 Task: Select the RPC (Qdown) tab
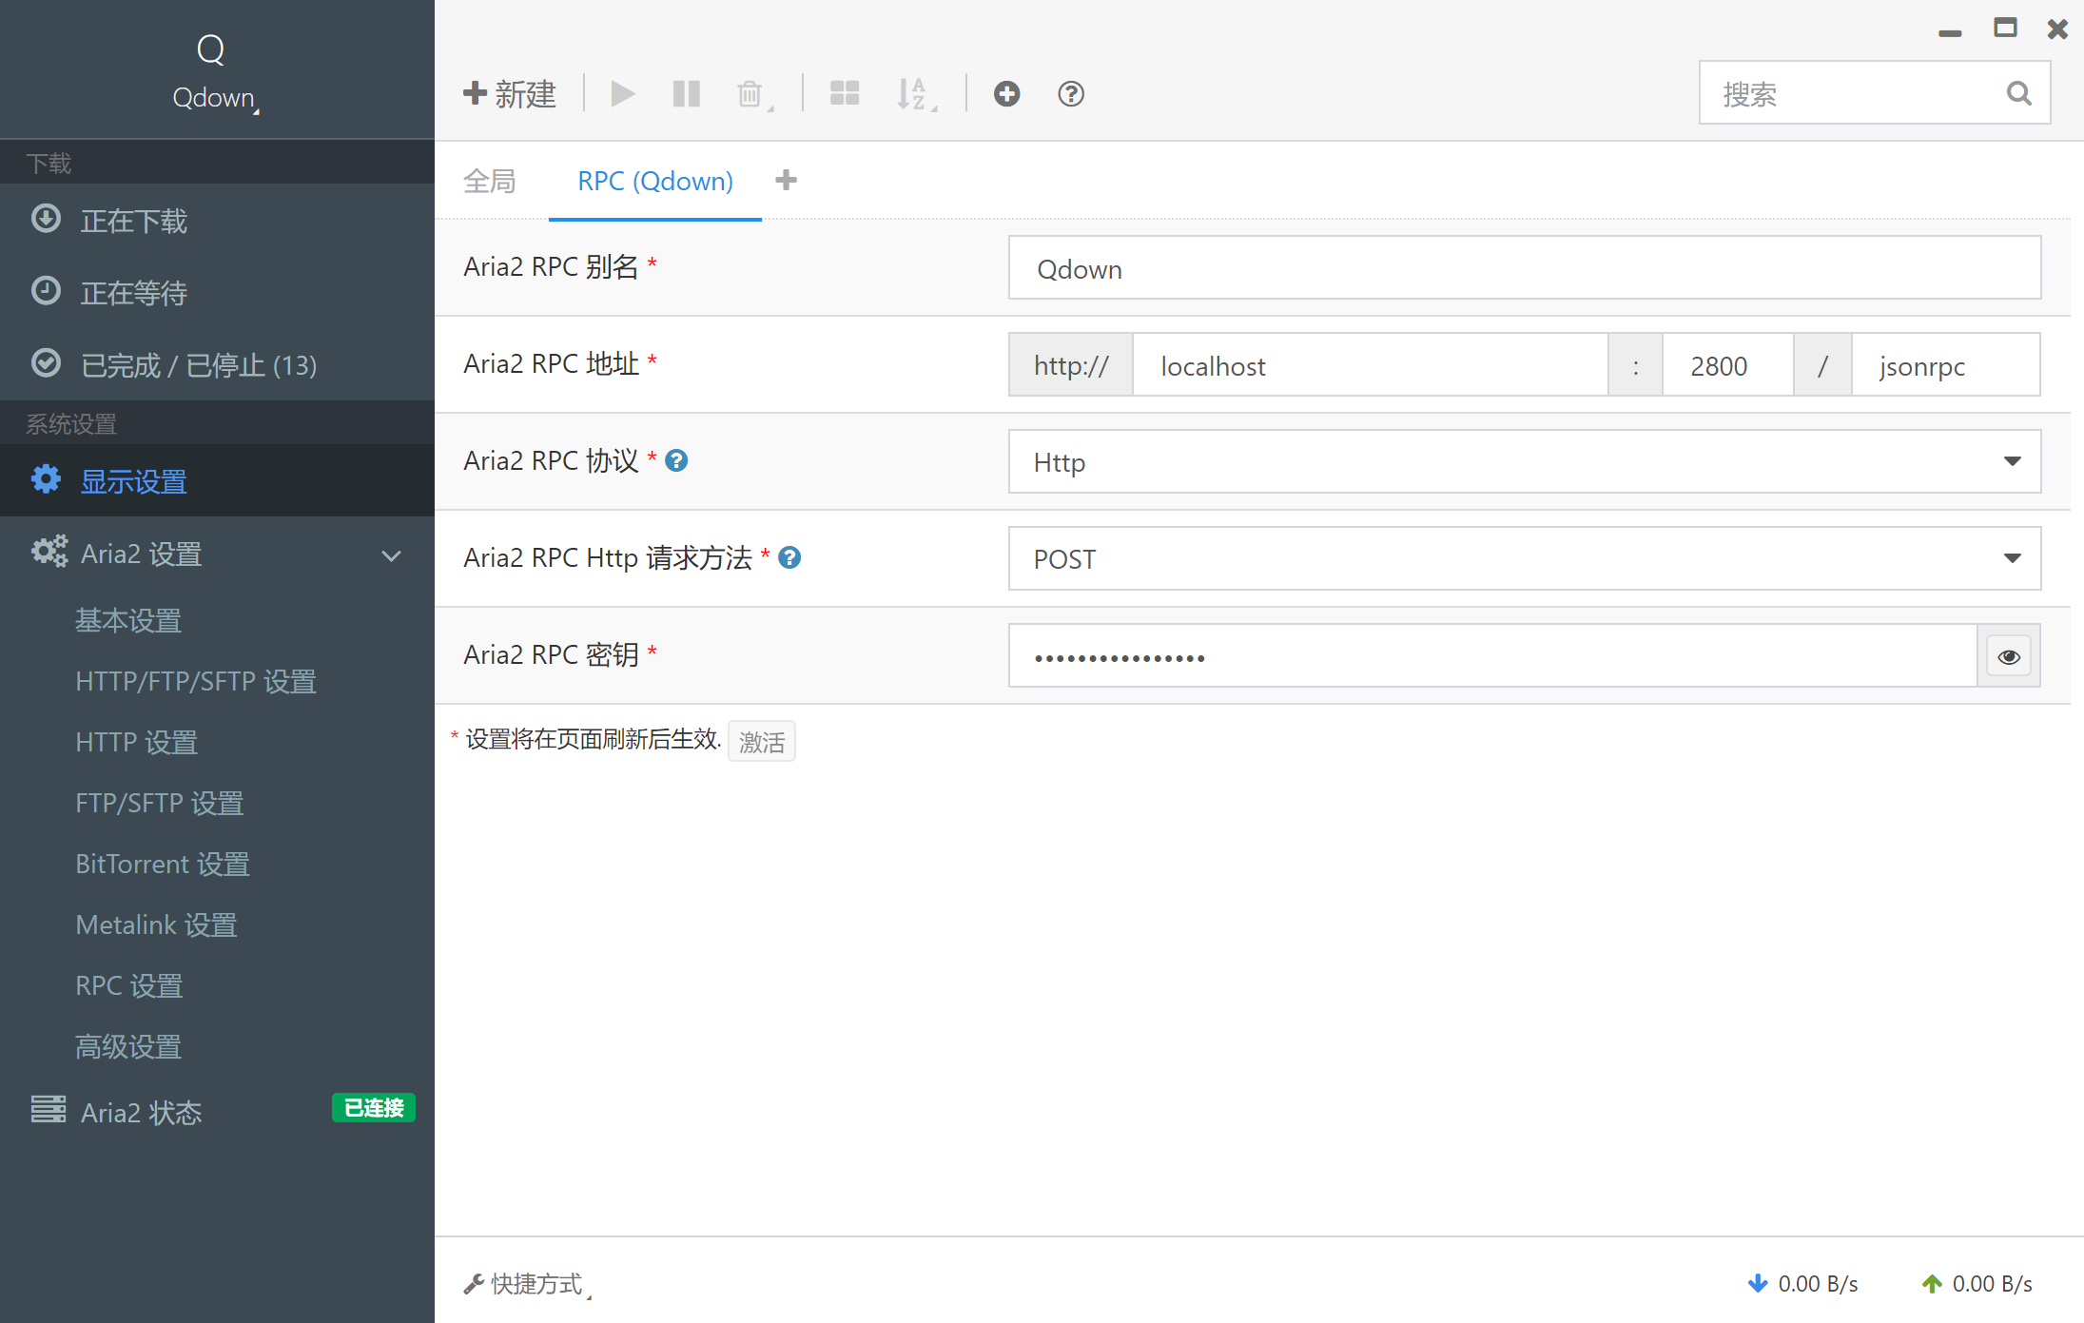654,181
